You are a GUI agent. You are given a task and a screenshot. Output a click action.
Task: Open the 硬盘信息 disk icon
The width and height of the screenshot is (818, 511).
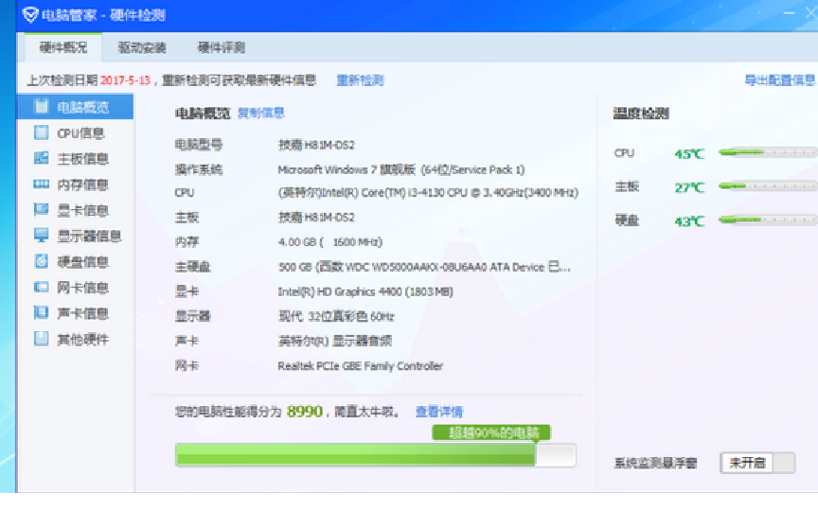[x=42, y=261]
